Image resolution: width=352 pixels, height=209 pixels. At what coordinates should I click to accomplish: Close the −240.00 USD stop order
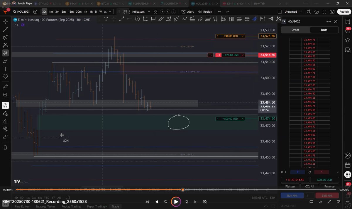point(242,36)
